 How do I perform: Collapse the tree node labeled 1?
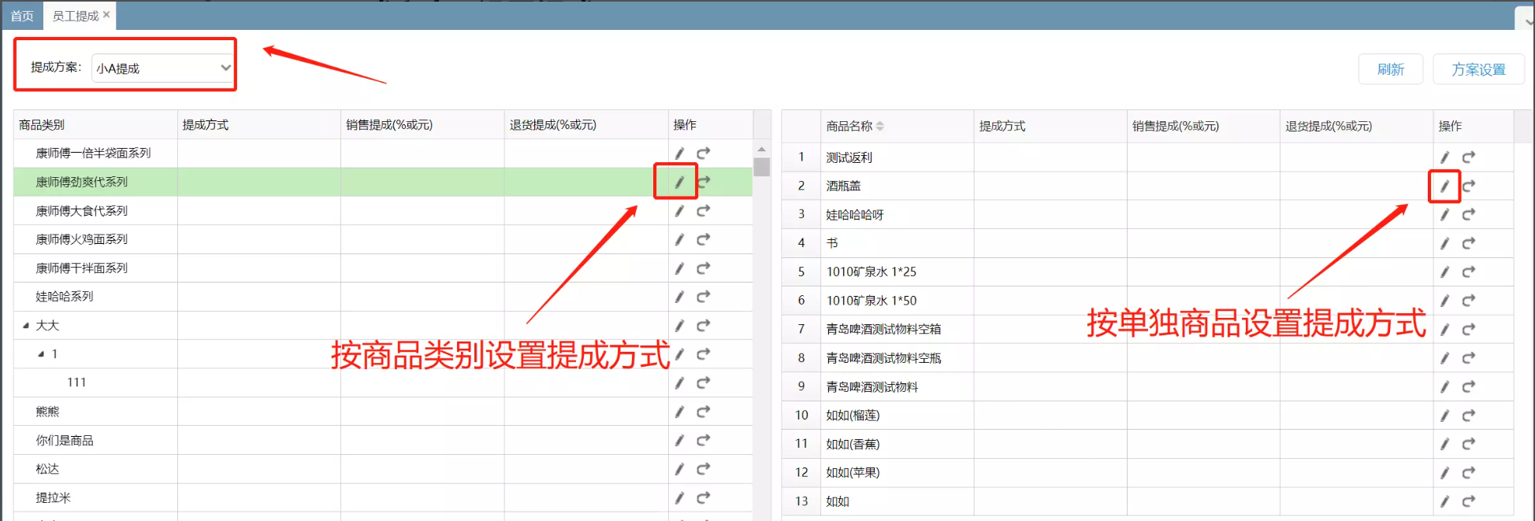(x=41, y=354)
